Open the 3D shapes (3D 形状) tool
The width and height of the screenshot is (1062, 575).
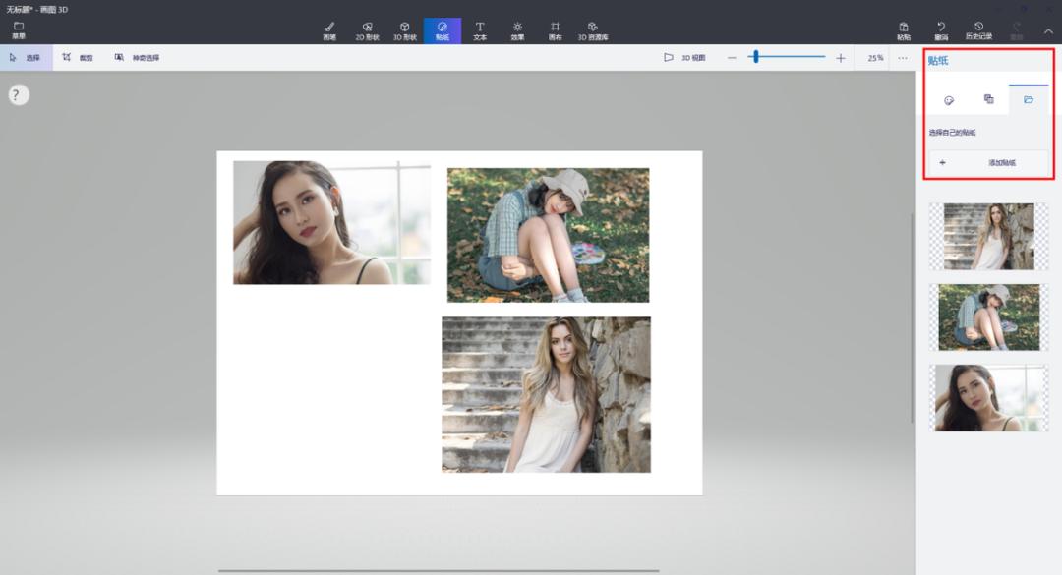point(404,30)
